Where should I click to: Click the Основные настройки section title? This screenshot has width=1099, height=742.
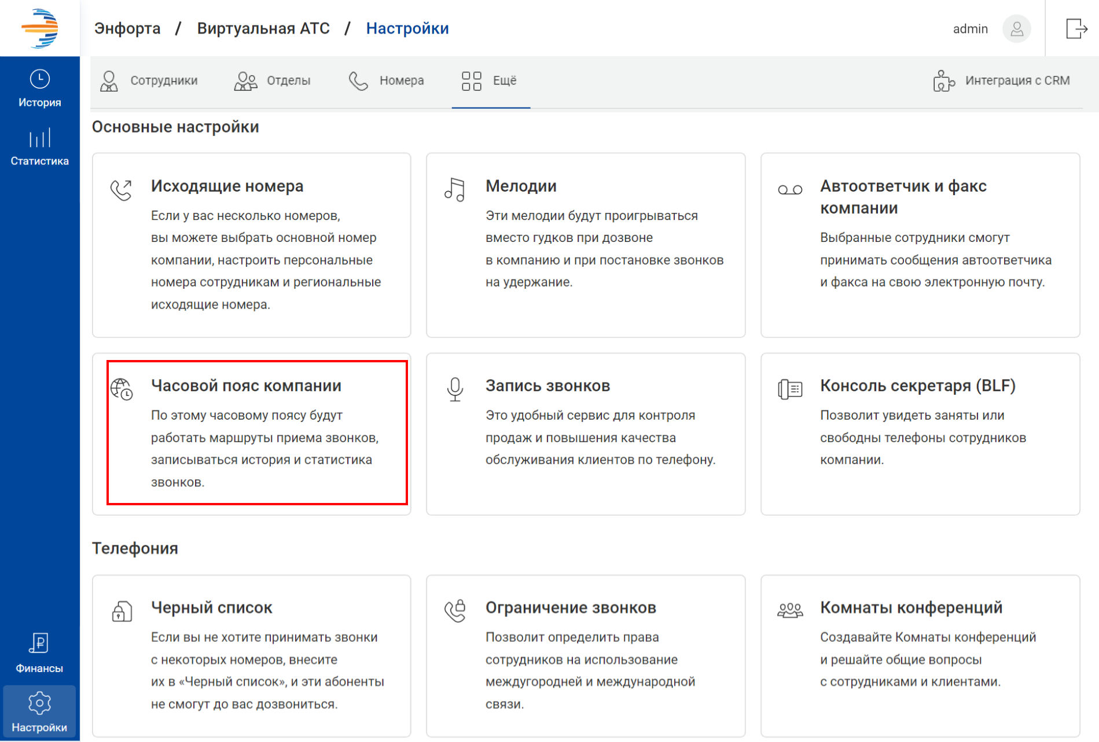pyautogui.click(x=175, y=127)
